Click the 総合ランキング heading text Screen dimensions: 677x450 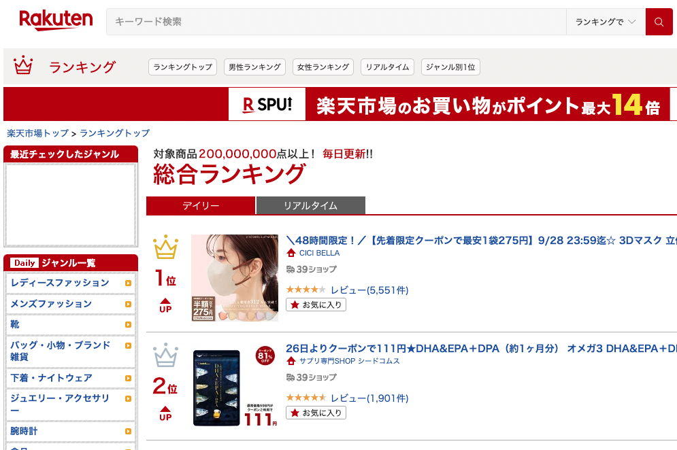pos(229,174)
